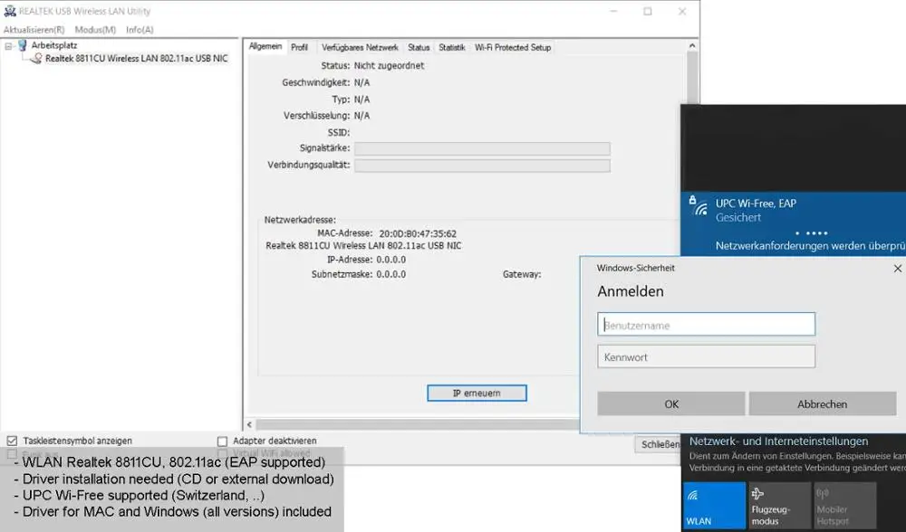Collapse the Arbeitsplatz tree node
The width and height of the screenshot is (906, 532).
pyautogui.click(x=8, y=45)
